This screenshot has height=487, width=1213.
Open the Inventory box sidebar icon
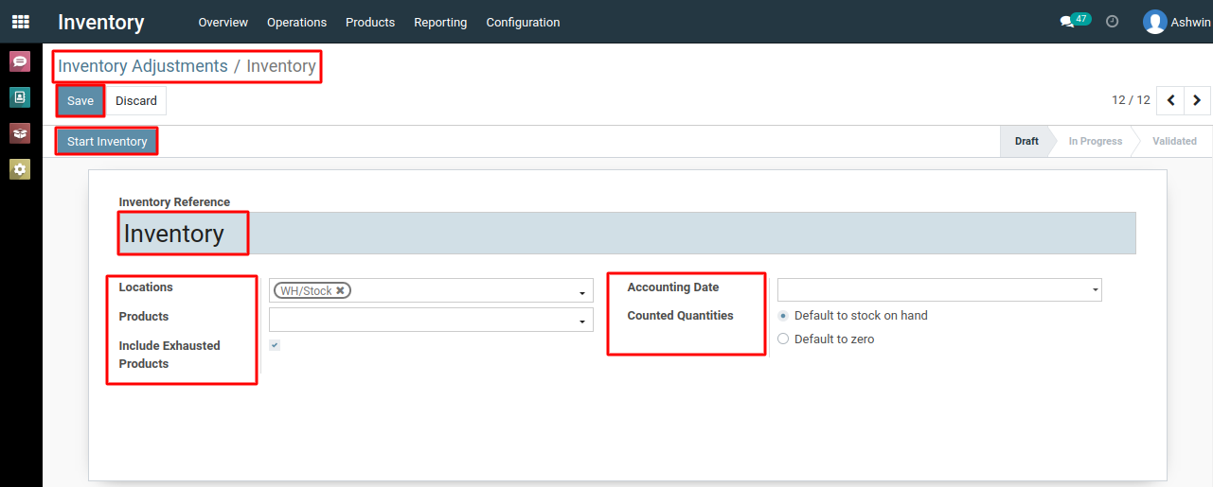tap(20, 132)
